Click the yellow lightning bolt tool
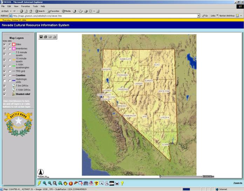Image resolution: width=244 pixels, height=191 pixels. [x=40, y=183]
